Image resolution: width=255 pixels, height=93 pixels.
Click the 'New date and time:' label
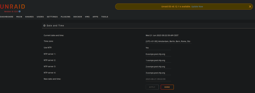pyautogui.click(x=52, y=79)
